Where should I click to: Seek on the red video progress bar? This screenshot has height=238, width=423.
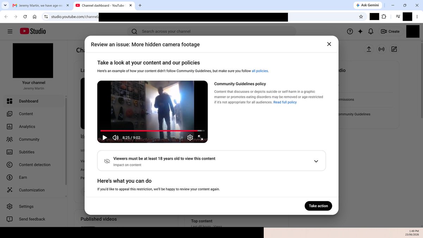(152, 131)
